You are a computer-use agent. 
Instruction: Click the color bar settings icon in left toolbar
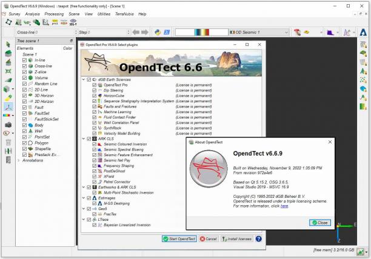7,116
